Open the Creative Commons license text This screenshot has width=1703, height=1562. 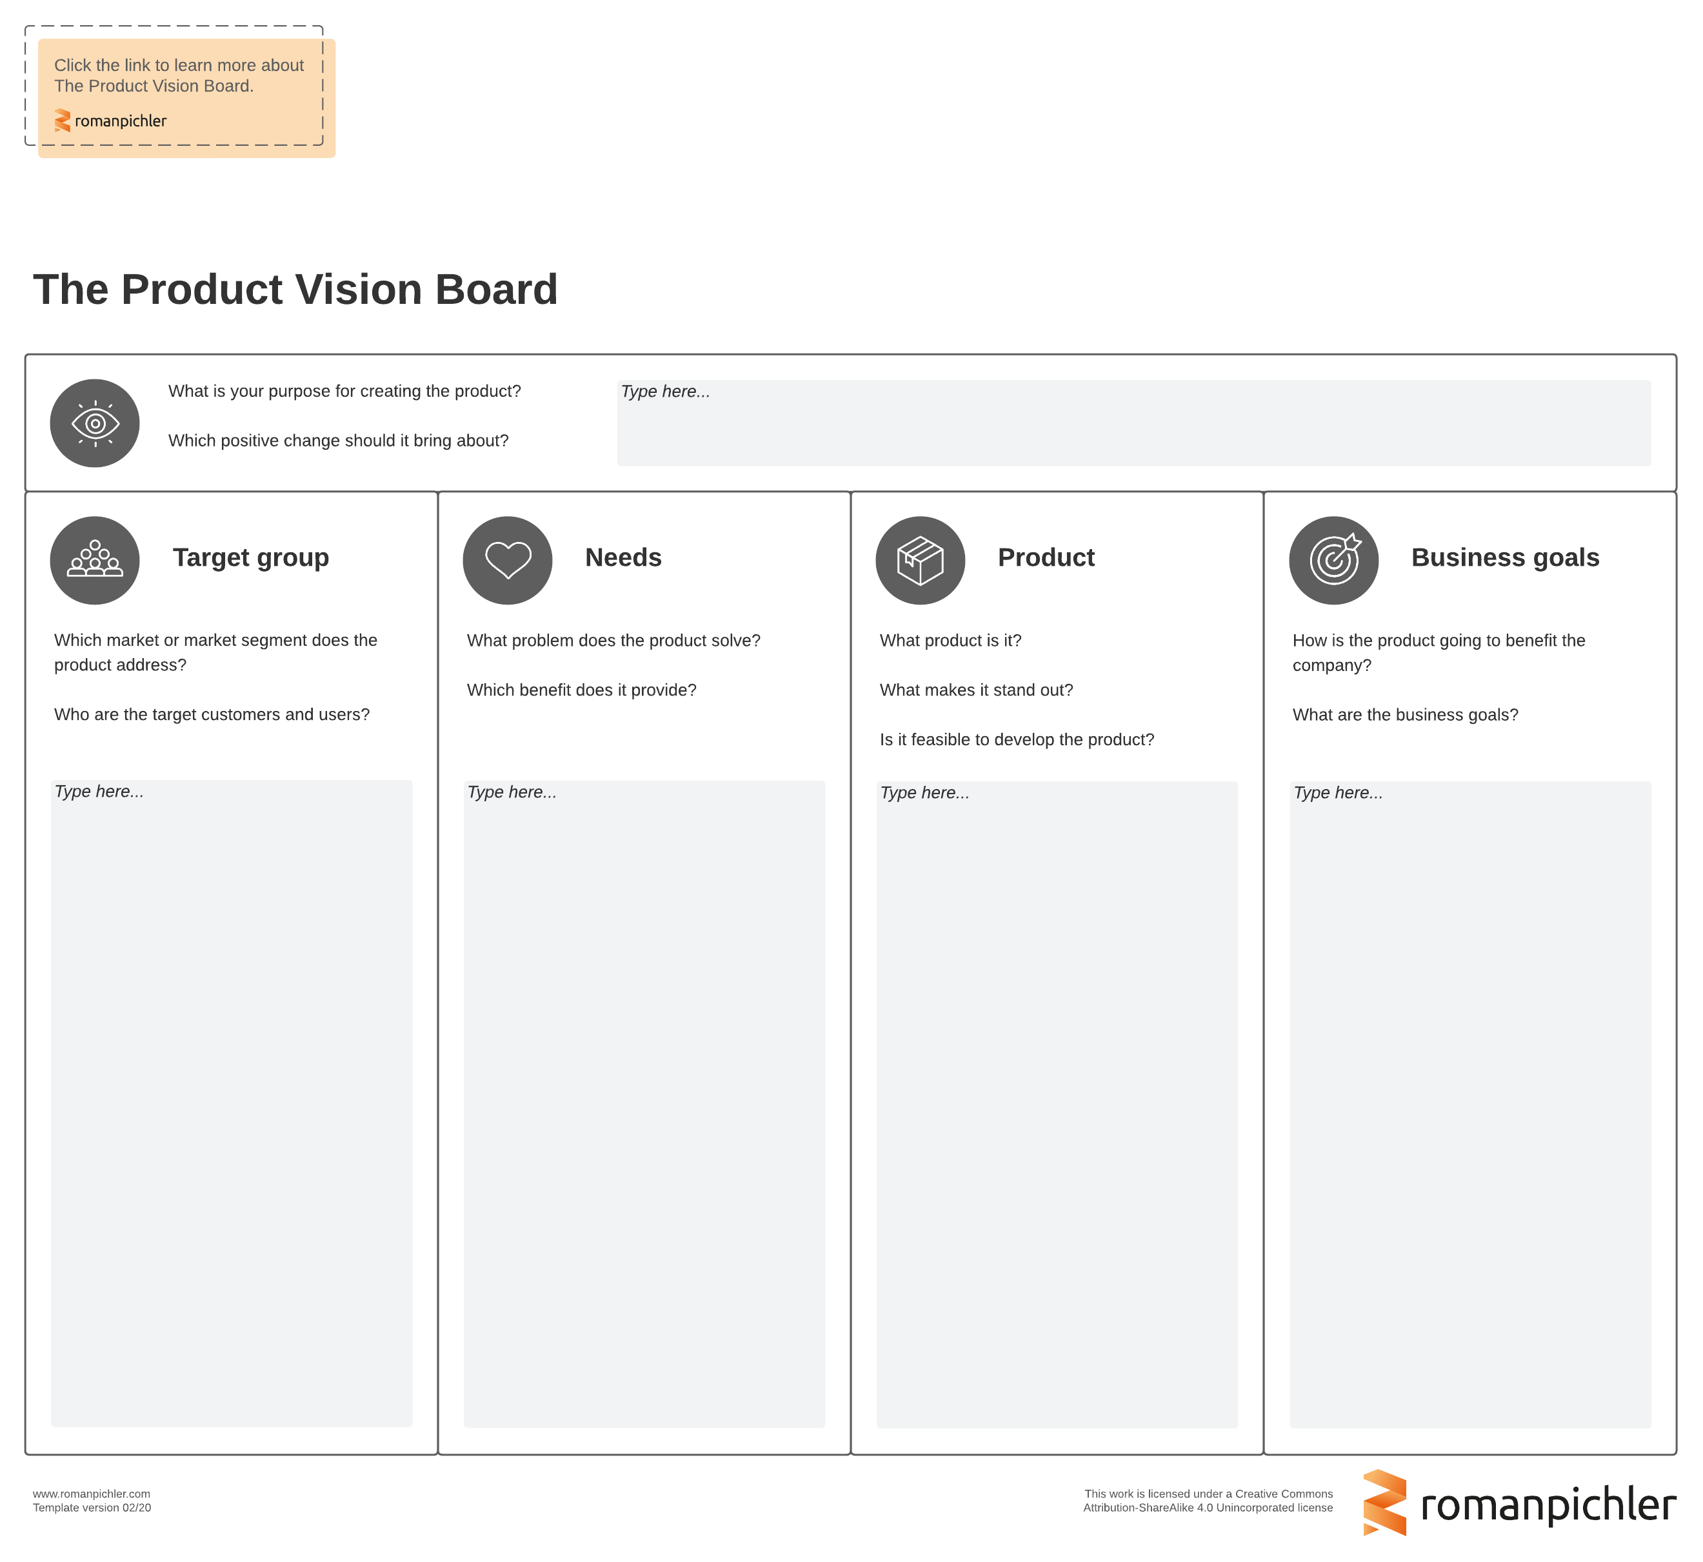(1208, 1500)
